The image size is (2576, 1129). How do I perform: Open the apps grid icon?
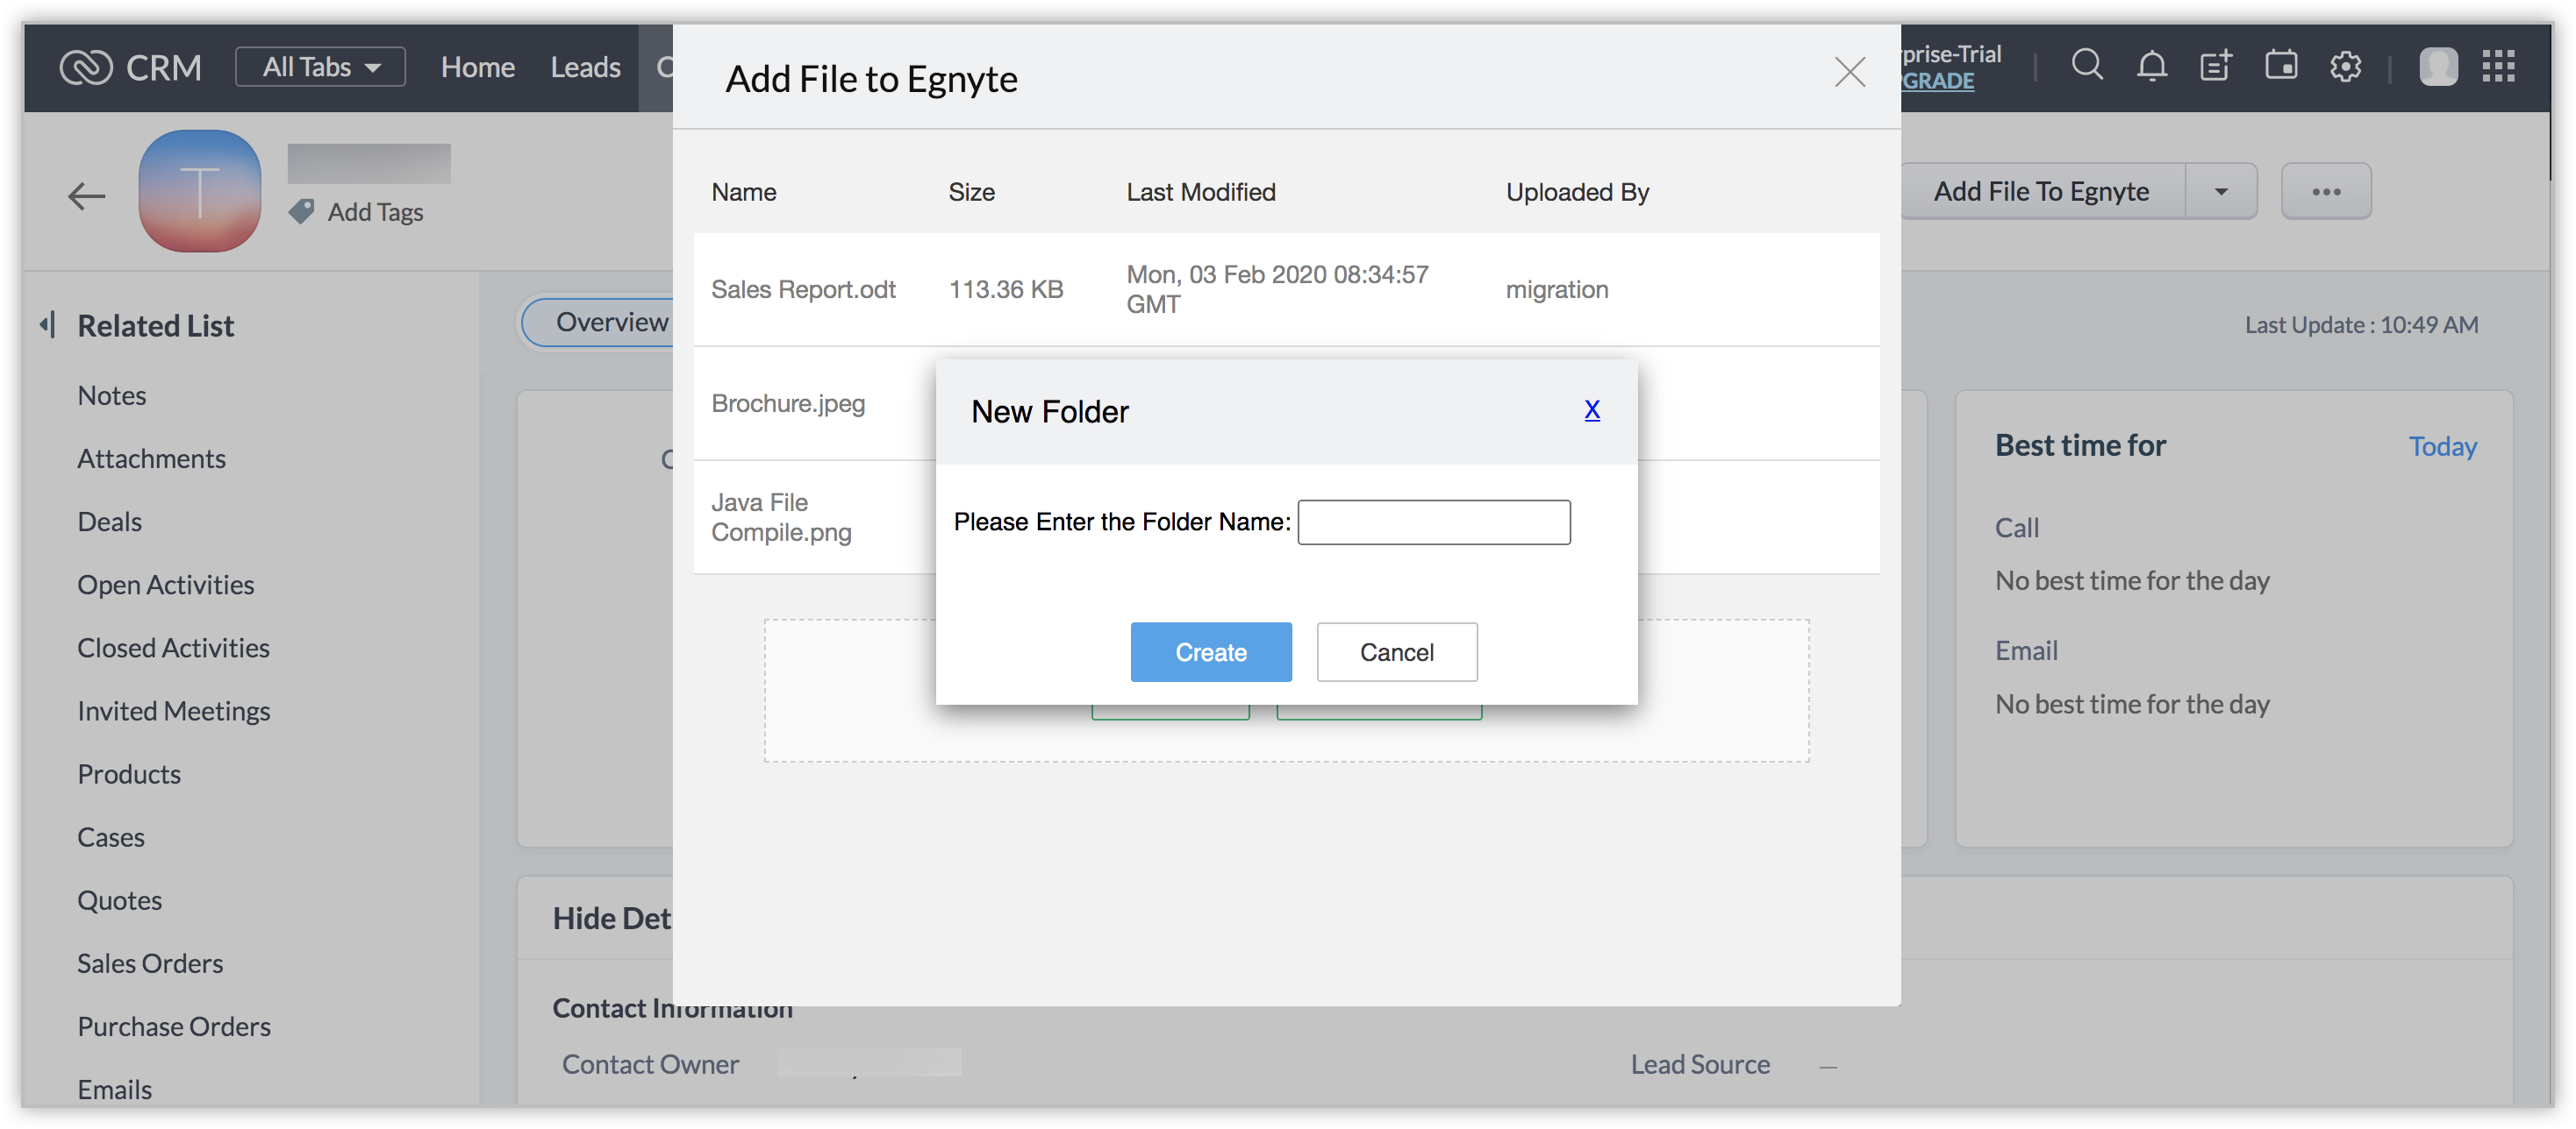point(2499,66)
